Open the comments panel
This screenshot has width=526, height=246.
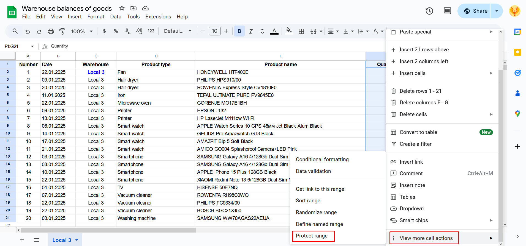447,11
